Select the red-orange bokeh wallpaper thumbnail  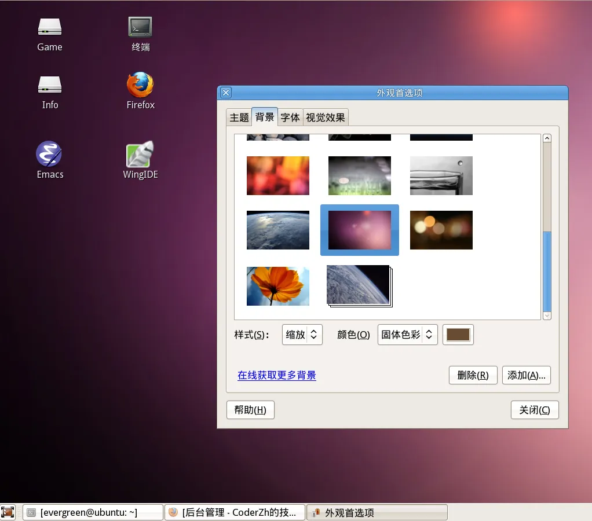(278, 176)
